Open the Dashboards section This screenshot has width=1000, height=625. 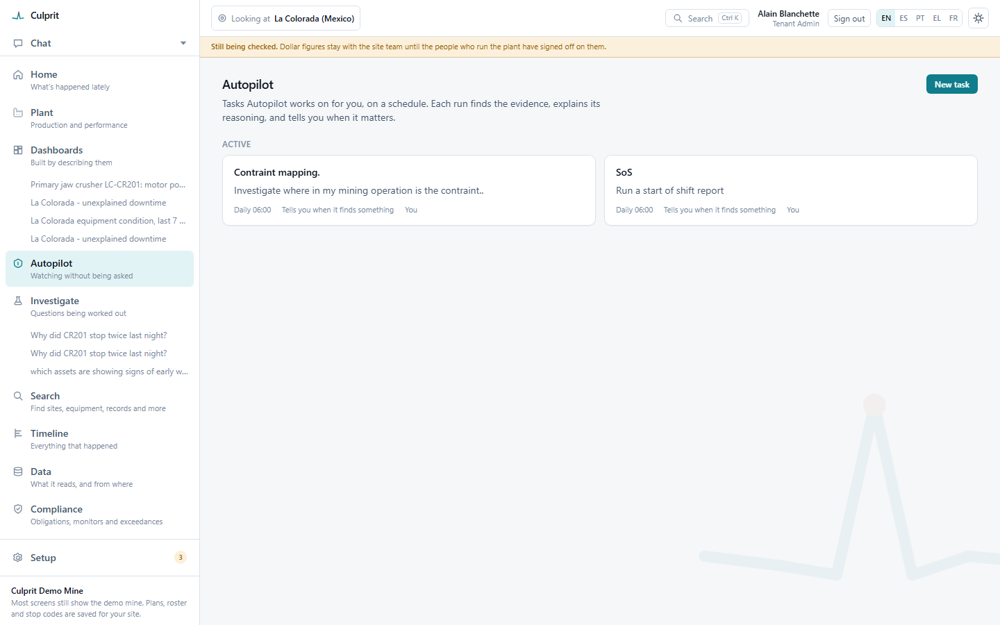click(x=99, y=156)
